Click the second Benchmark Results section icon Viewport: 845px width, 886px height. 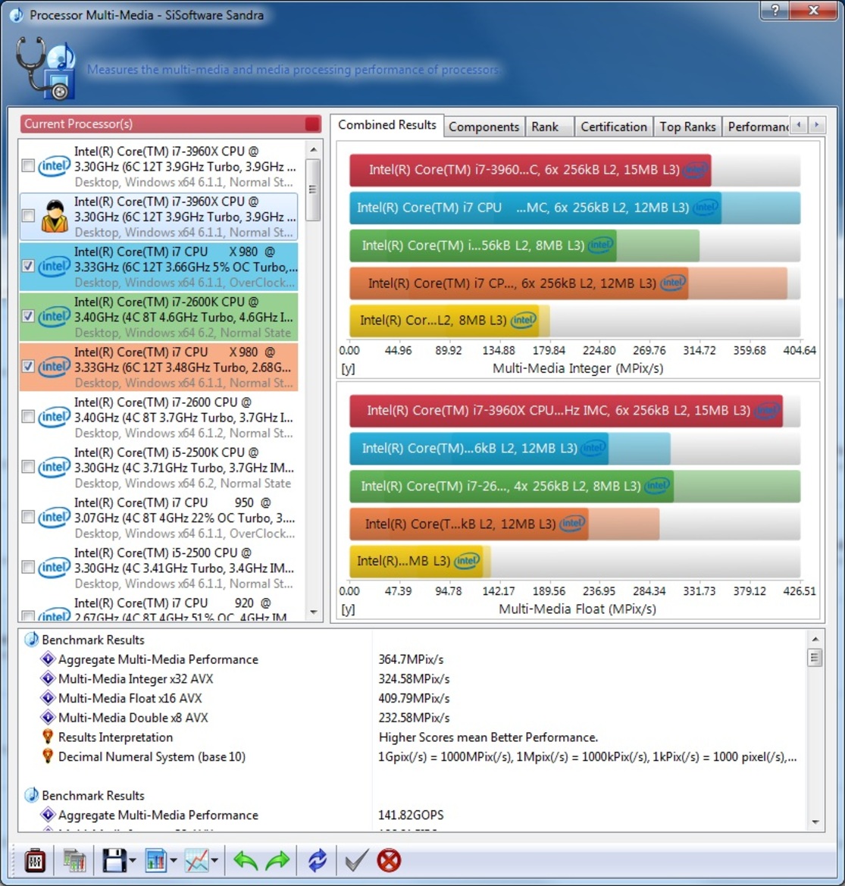[x=32, y=795]
